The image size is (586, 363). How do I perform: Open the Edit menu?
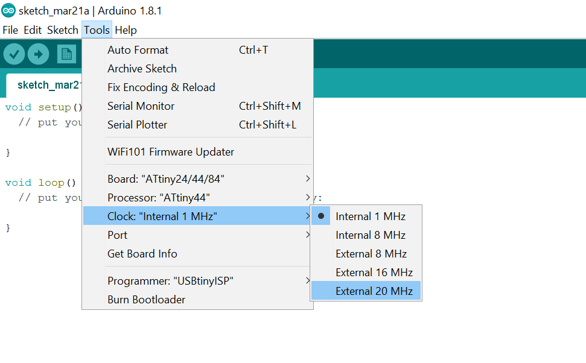33,30
